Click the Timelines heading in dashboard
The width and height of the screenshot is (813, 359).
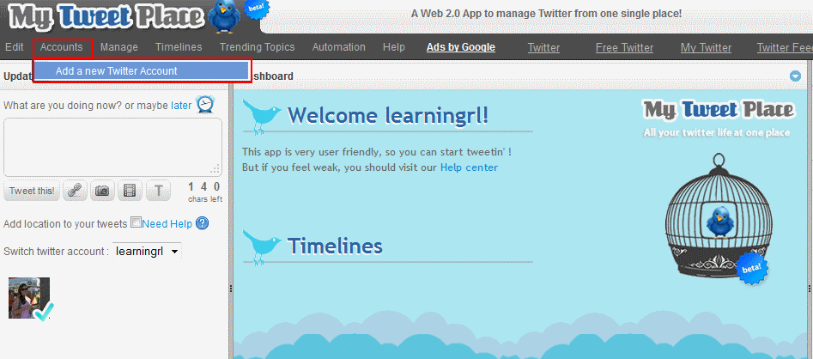coord(335,246)
